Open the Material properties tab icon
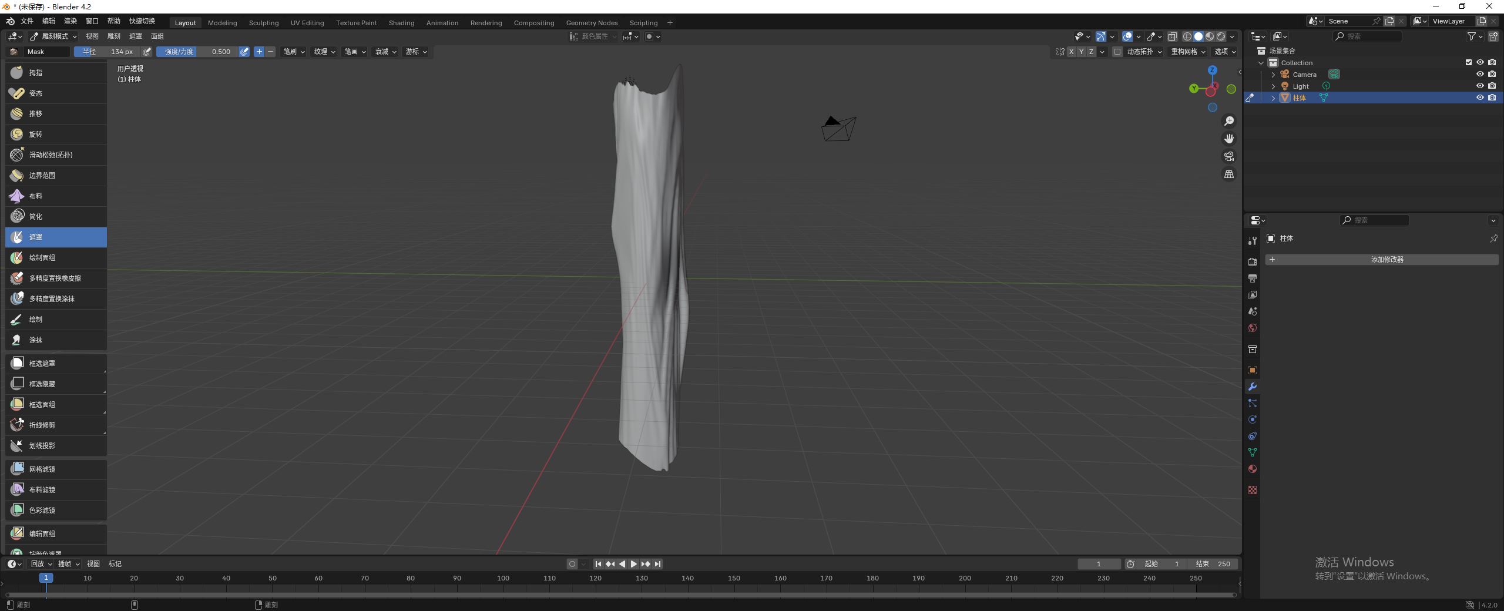 click(x=1252, y=469)
